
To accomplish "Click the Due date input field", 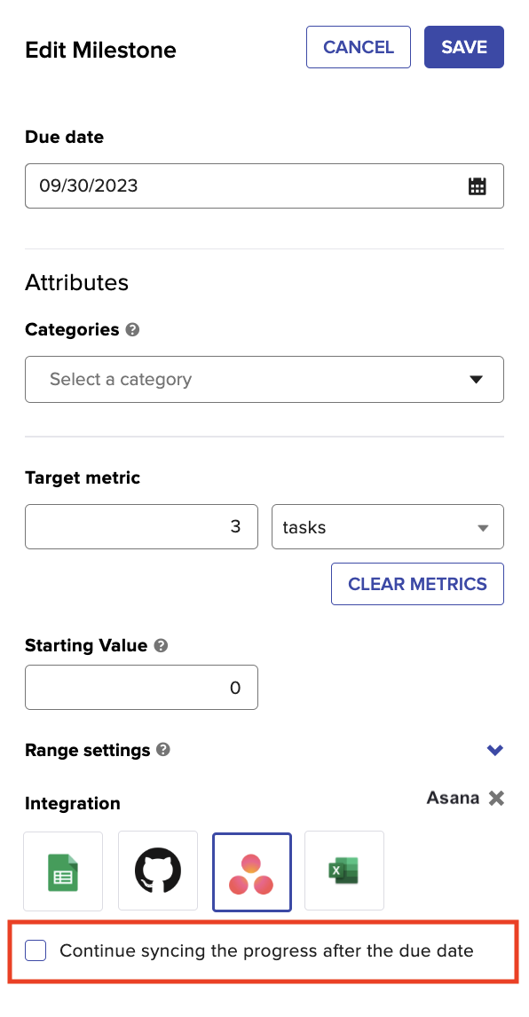I will point(264,186).
